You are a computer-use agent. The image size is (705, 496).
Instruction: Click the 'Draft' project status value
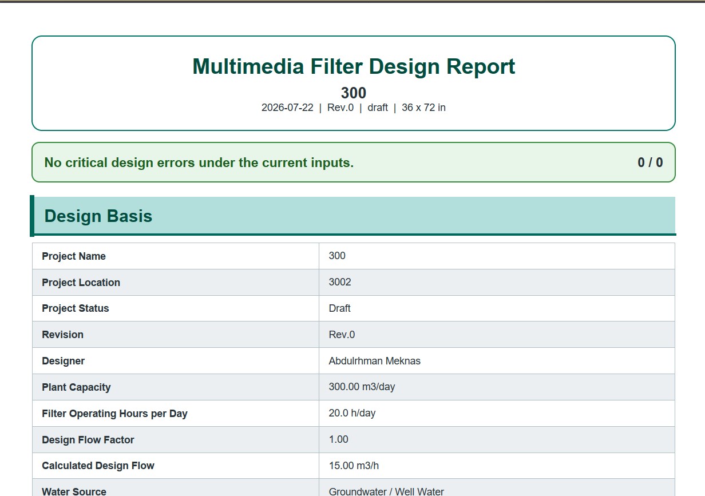click(340, 308)
